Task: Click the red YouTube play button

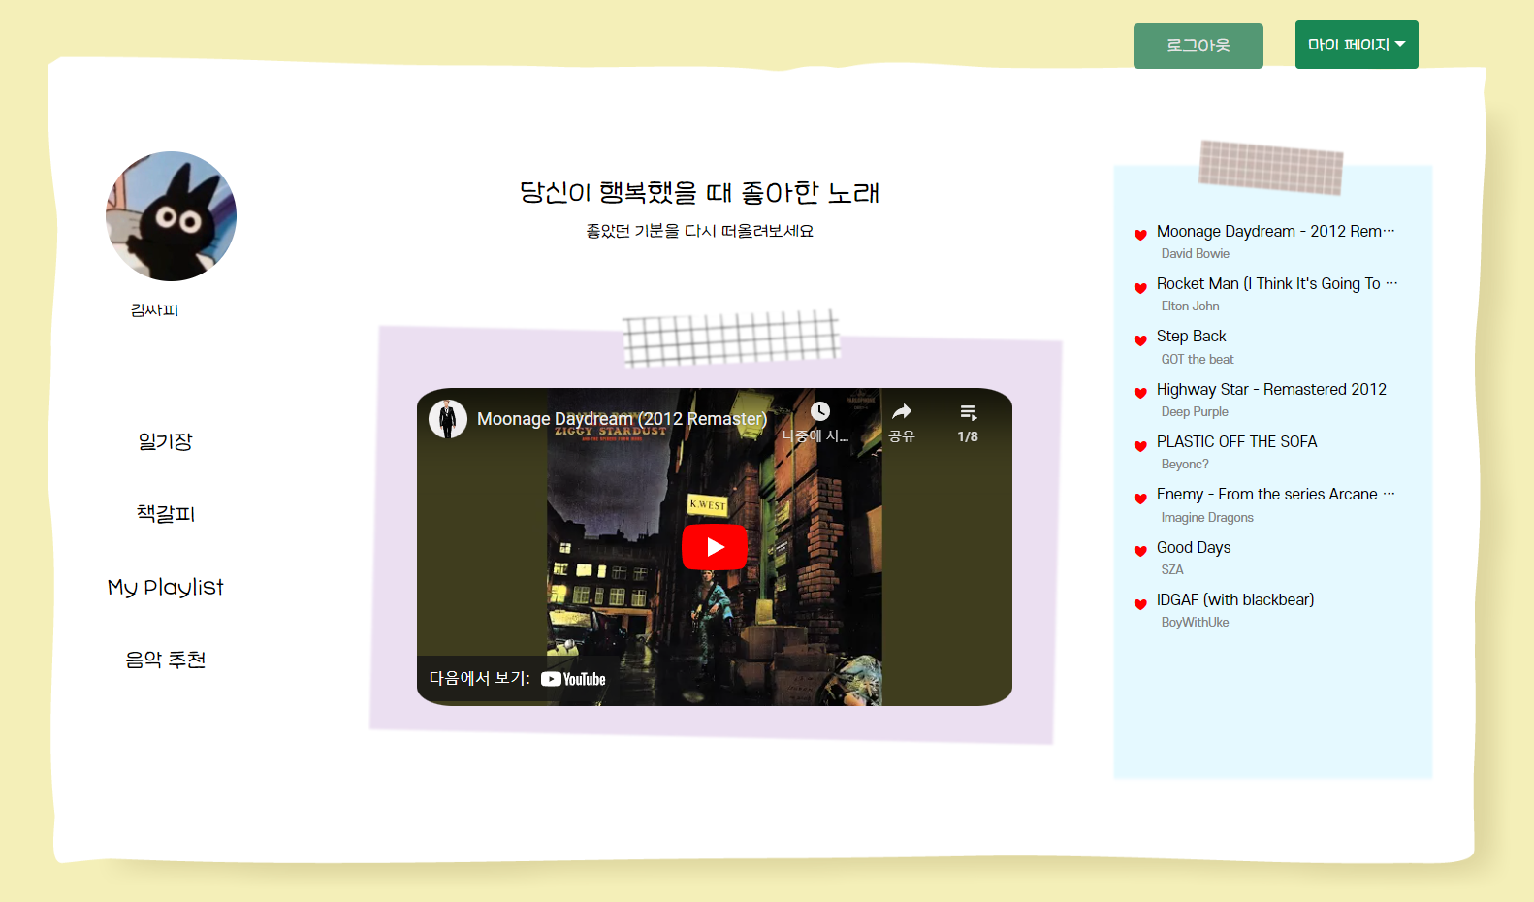Action: click(715, 547)
